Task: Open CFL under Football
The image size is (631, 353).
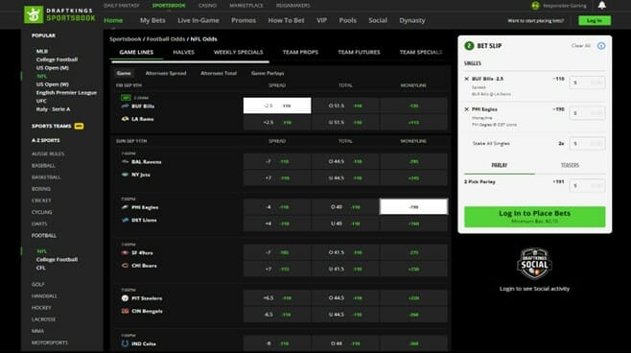Action: [40, 268]
